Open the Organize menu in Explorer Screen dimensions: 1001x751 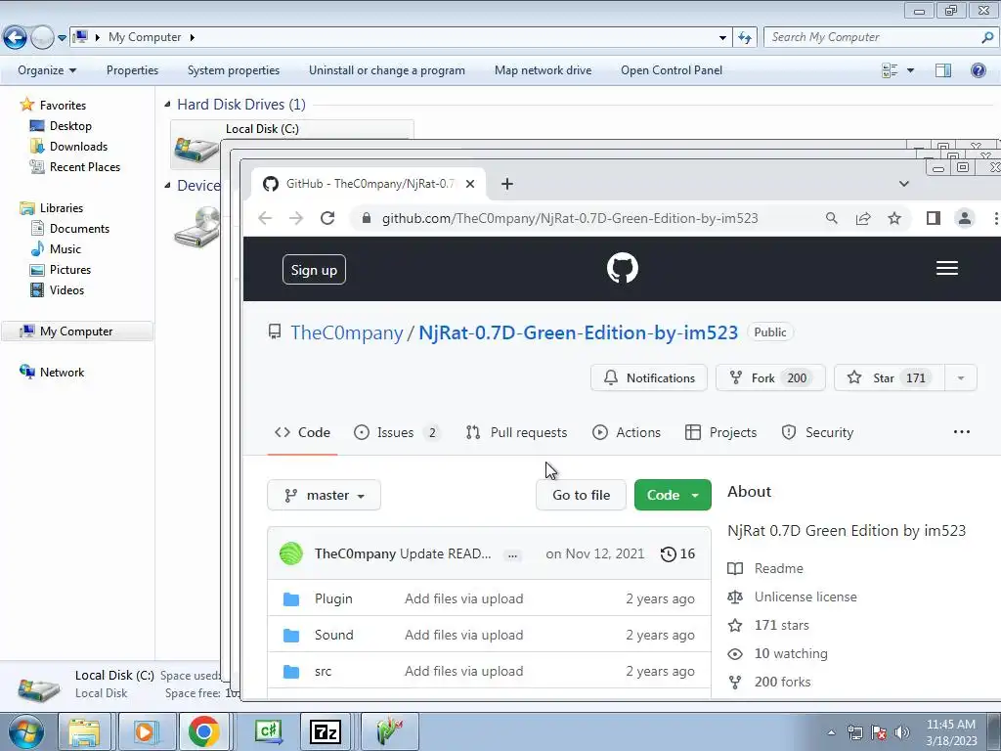coord(47,70)
